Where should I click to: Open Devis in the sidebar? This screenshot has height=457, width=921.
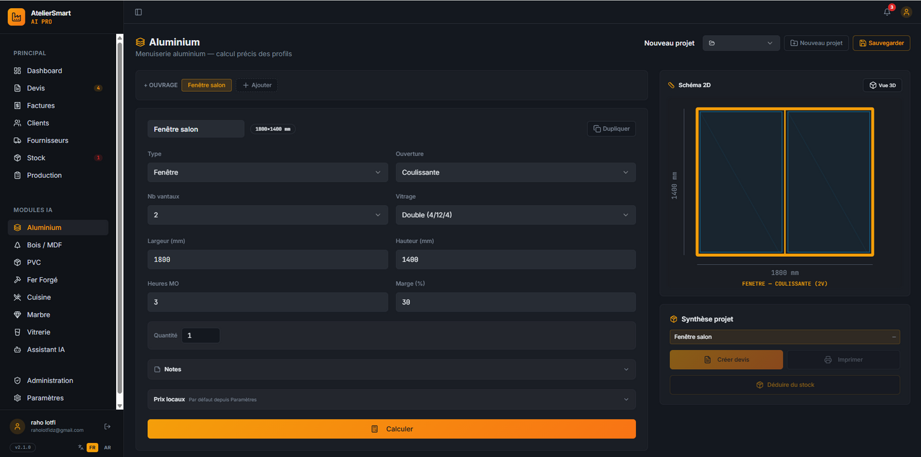36,88
